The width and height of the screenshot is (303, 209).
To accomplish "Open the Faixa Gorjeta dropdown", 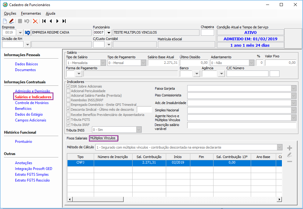I will click(294, 88).
